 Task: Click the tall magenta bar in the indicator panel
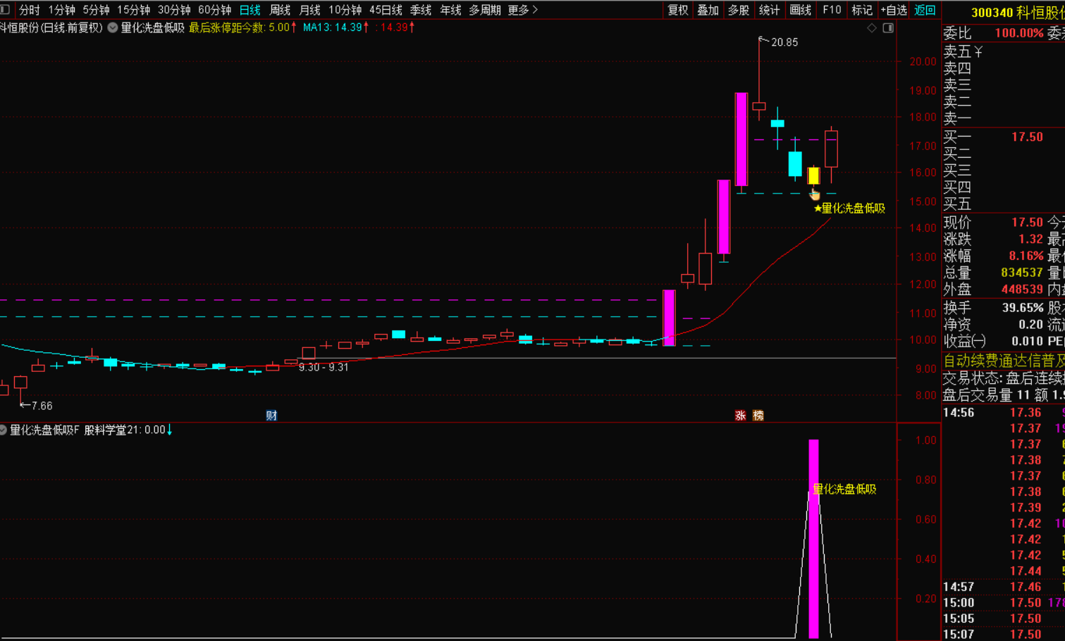pyautogui.click(x=813, y=539)
